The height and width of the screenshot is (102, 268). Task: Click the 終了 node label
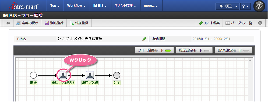coord(117,83)
